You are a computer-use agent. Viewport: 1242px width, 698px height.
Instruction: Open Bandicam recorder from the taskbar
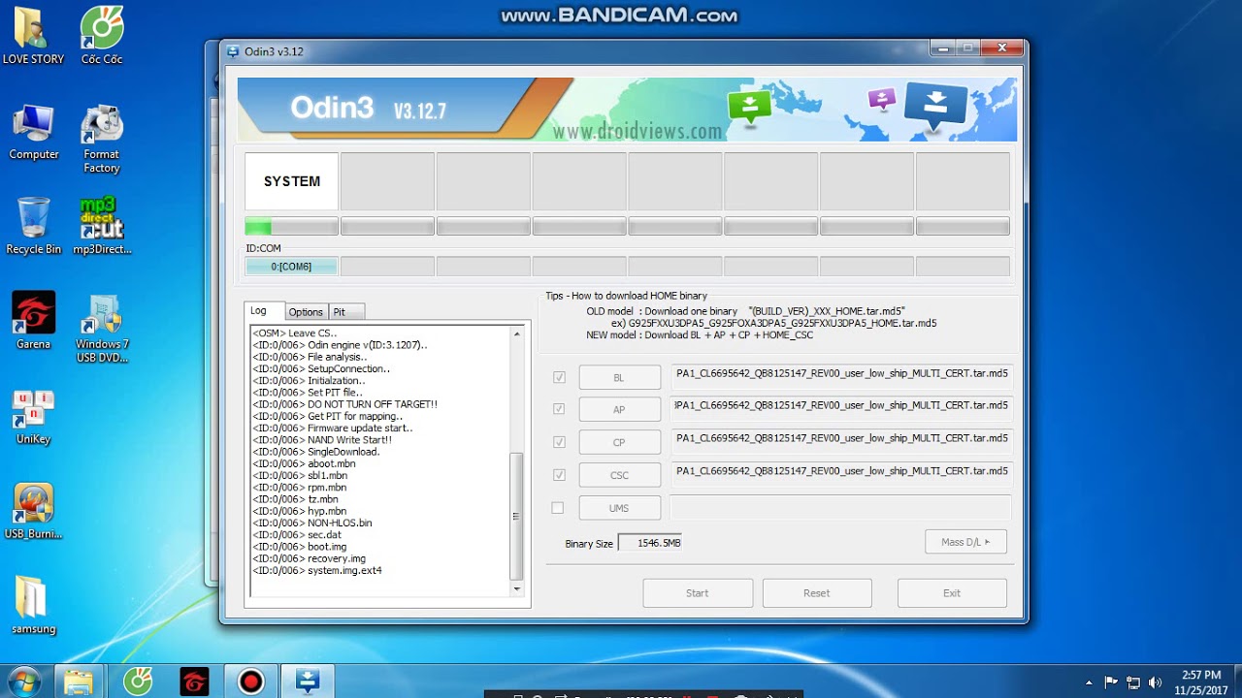point(251,682)
